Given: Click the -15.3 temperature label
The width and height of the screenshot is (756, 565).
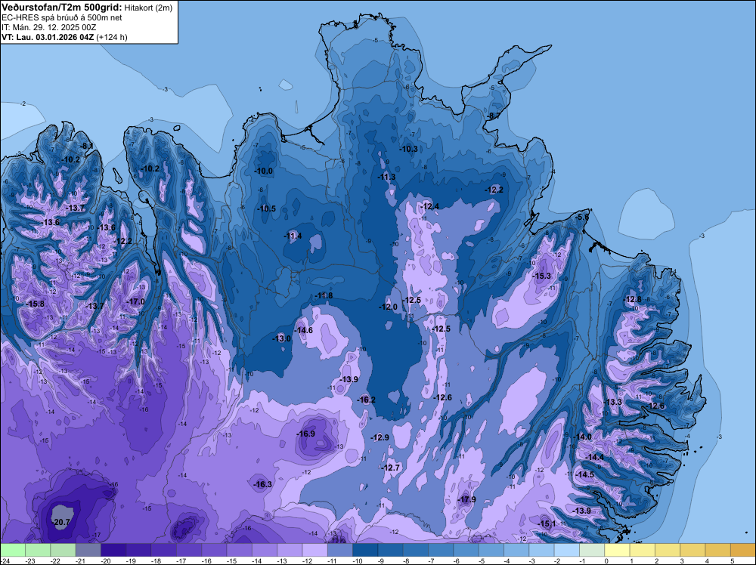Looking at the screenshot, I should 542,276.
